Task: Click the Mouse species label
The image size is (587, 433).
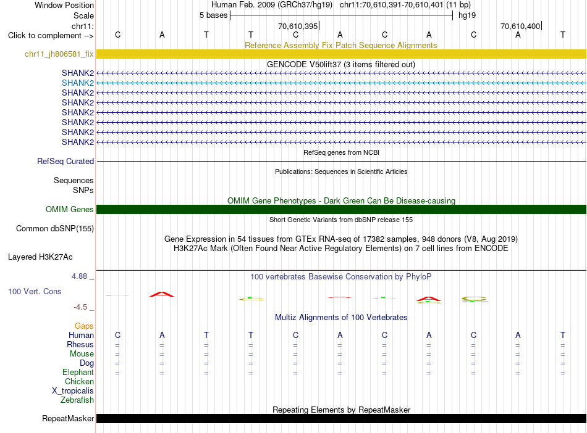Action: (82, 354)
